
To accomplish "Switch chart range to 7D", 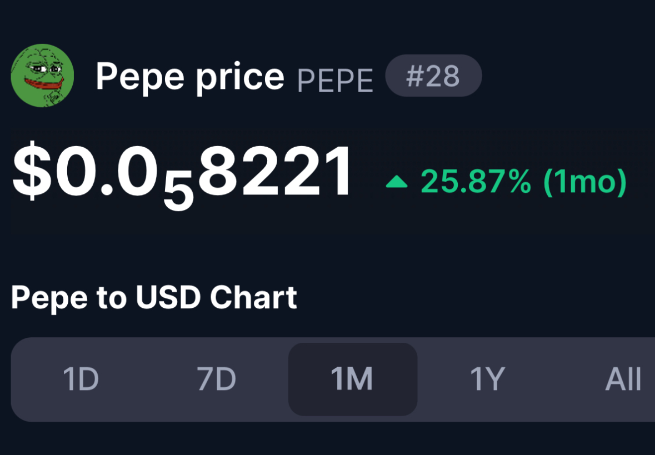I will (216, 379).
